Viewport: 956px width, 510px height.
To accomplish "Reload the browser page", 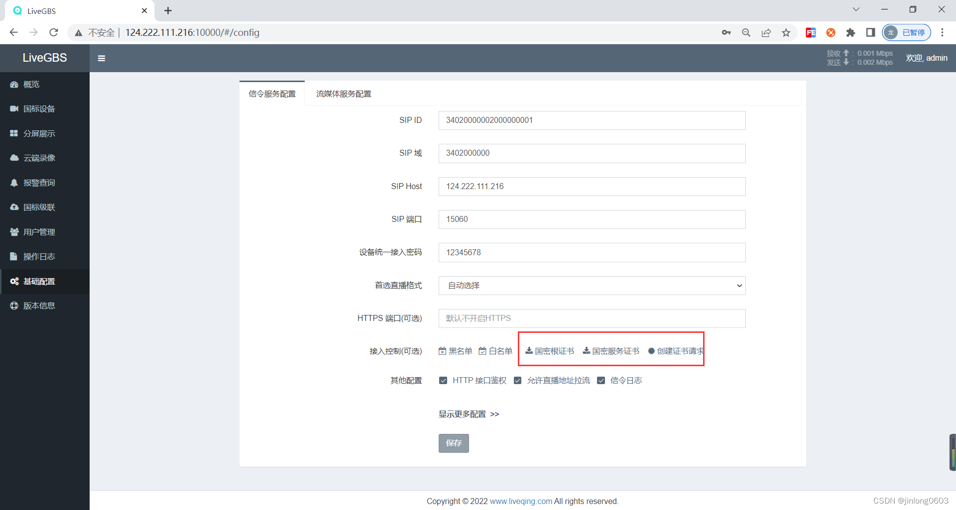I will (x=54, y=32).
